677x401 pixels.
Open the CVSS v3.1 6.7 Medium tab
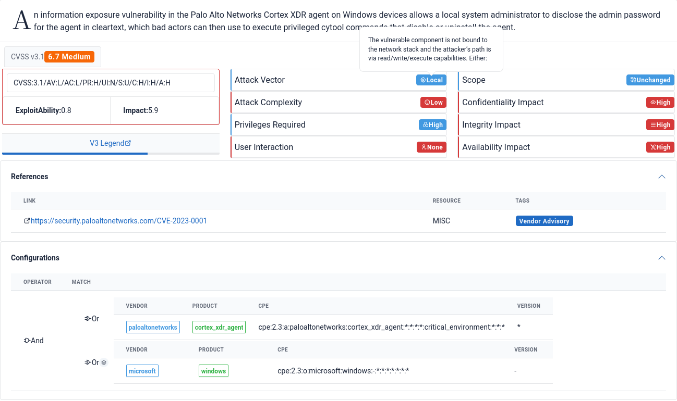coord(53,57)
